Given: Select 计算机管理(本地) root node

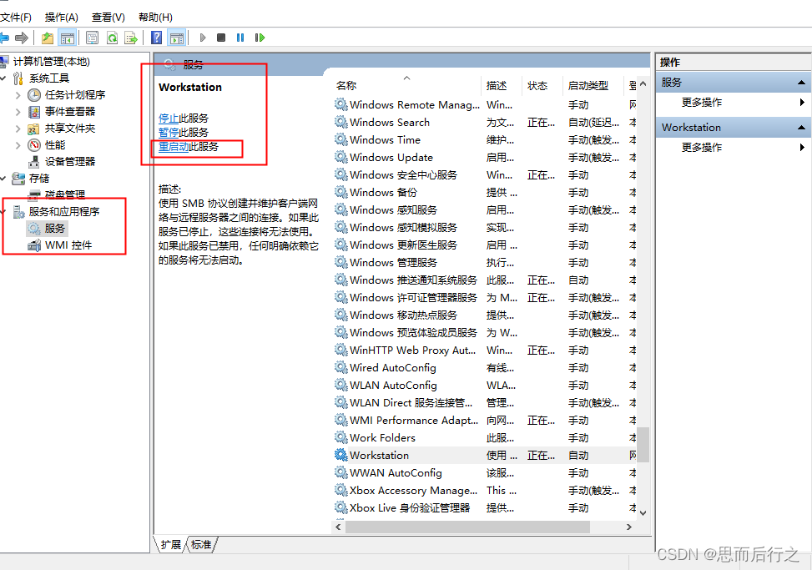Looking at the screenshot, I should 51,62.
